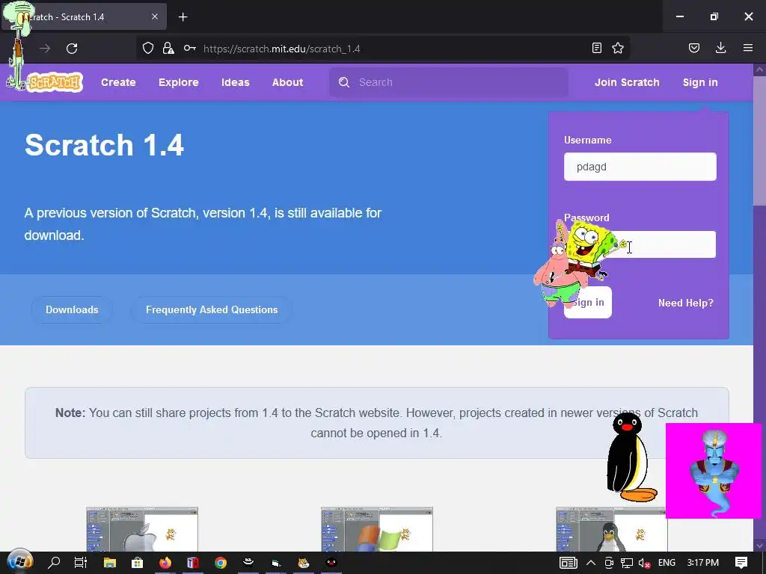Select the Mac OS download thumbnail
This screenshot has height=574, width=766.
142,530
